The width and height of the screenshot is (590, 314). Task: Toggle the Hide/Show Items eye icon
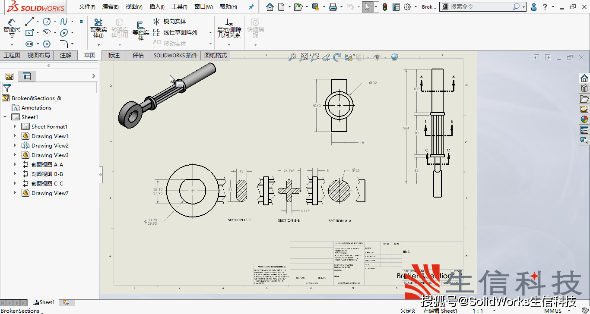[x=377, y=57]
